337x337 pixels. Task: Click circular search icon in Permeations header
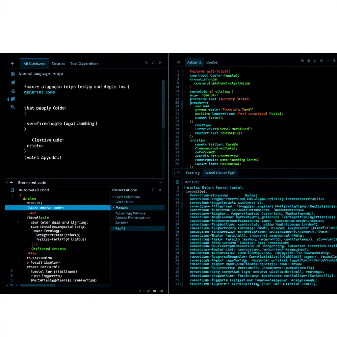[153, 190]
